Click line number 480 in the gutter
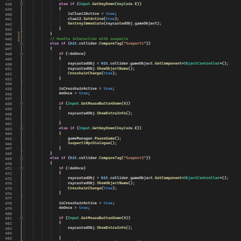Image resolution: width=241 pixels, height=241 pixels. (x=8, y=213)
